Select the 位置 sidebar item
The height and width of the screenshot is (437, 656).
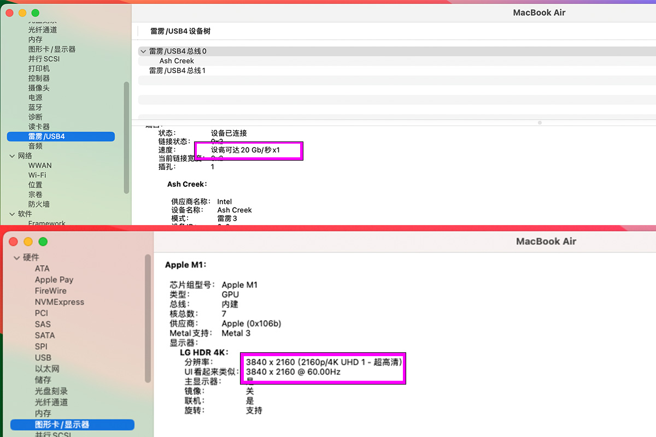[x=36, y=185]
